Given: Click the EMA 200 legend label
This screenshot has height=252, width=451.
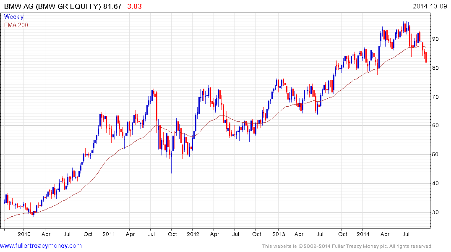Looking at the screenshot, I should tap(16, 25).
